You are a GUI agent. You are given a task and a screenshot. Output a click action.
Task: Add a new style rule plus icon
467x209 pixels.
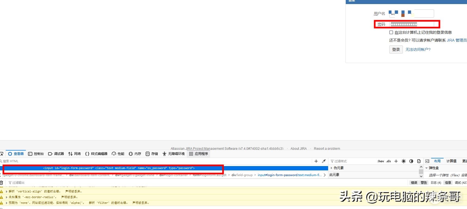(x=396, y=161)
